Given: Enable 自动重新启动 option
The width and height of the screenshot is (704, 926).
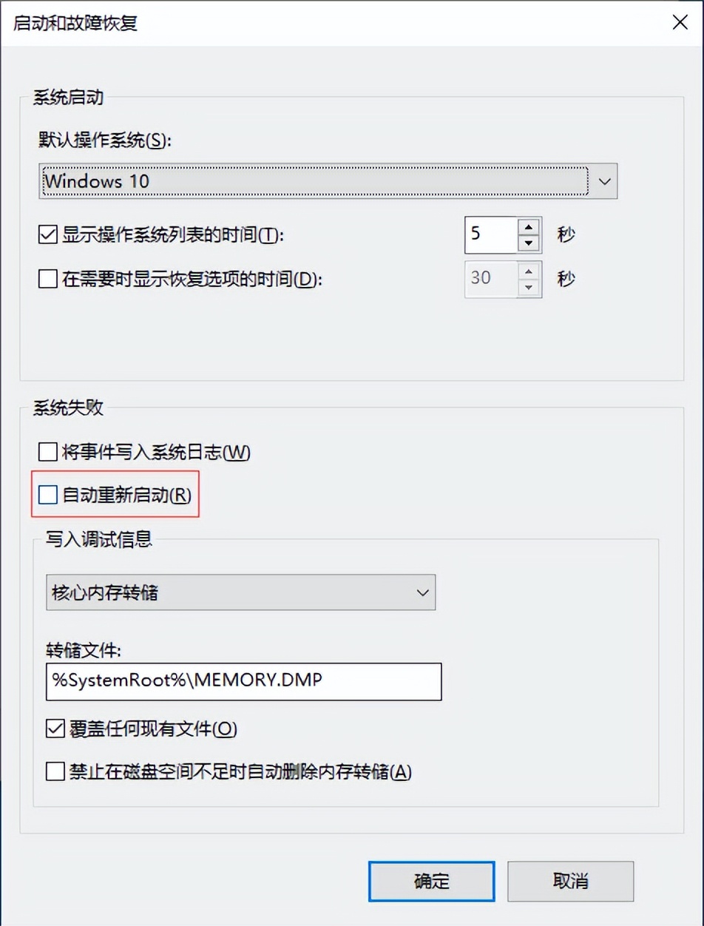Looking at the screenshot, I should [x=47, y=494].
